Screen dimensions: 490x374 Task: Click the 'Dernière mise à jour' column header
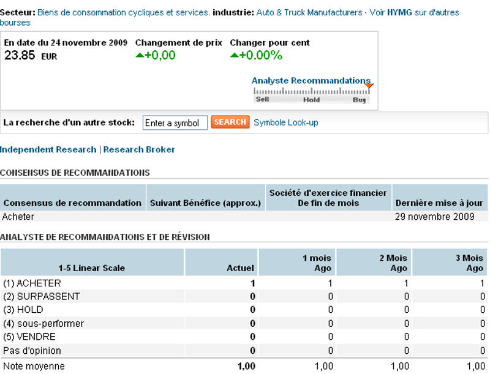pyautogui.click(x=439, y=203)
